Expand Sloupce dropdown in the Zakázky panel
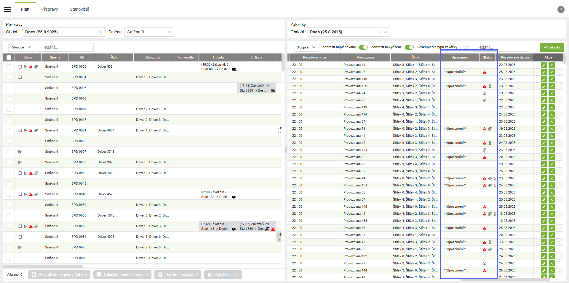 [x=306, y=47]
